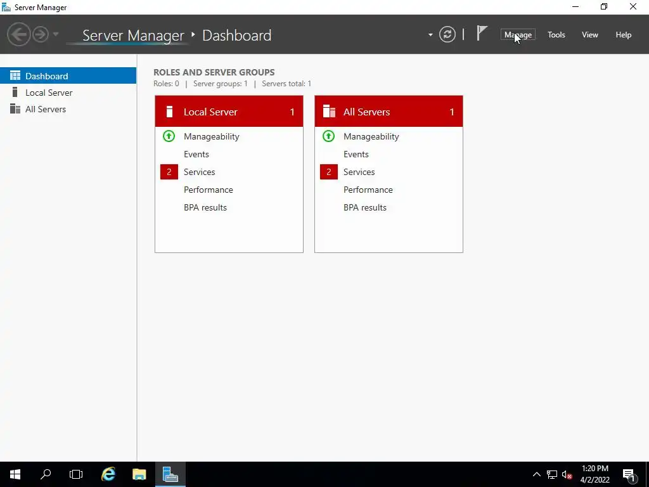Click the network tray icon
Image resolution: width=649 pixels, height=487 pixels.
point(552,474)
